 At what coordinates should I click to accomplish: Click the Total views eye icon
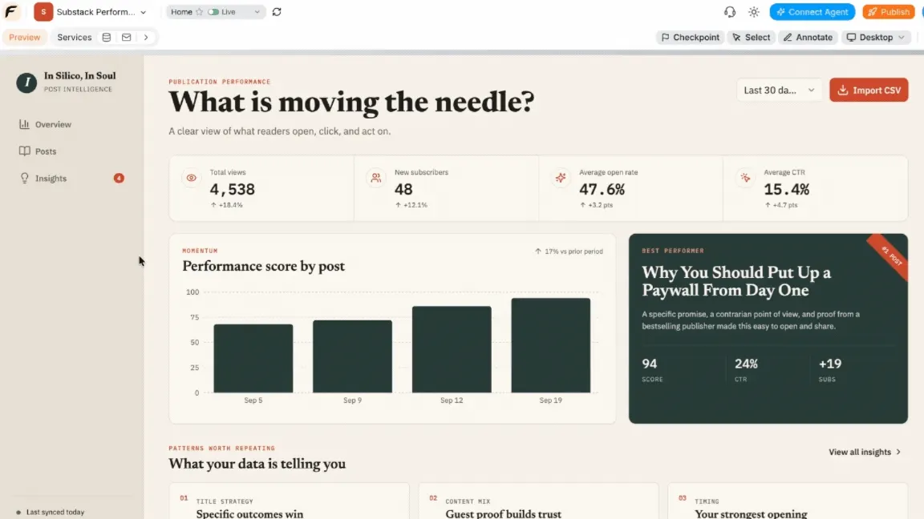click(192, 178)
